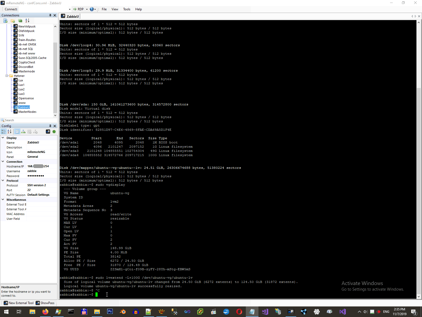
Task: Click the green host status icon in Config
Action: click(54, 132)
